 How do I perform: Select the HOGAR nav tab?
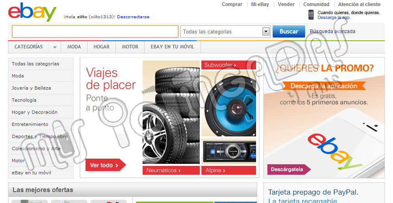coord(102,47)
